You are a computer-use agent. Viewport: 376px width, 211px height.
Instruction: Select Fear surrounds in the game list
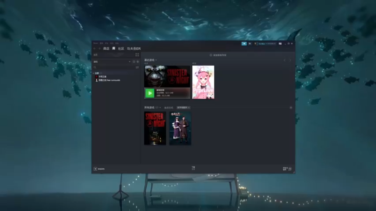110,80
